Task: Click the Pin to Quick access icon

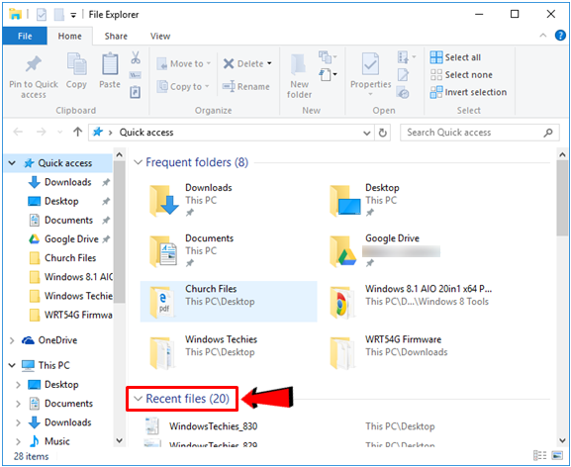Action: click(x=33, y=64)
